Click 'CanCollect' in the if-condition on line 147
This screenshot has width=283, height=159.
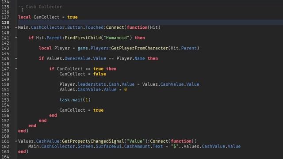[x=70, y=69]
